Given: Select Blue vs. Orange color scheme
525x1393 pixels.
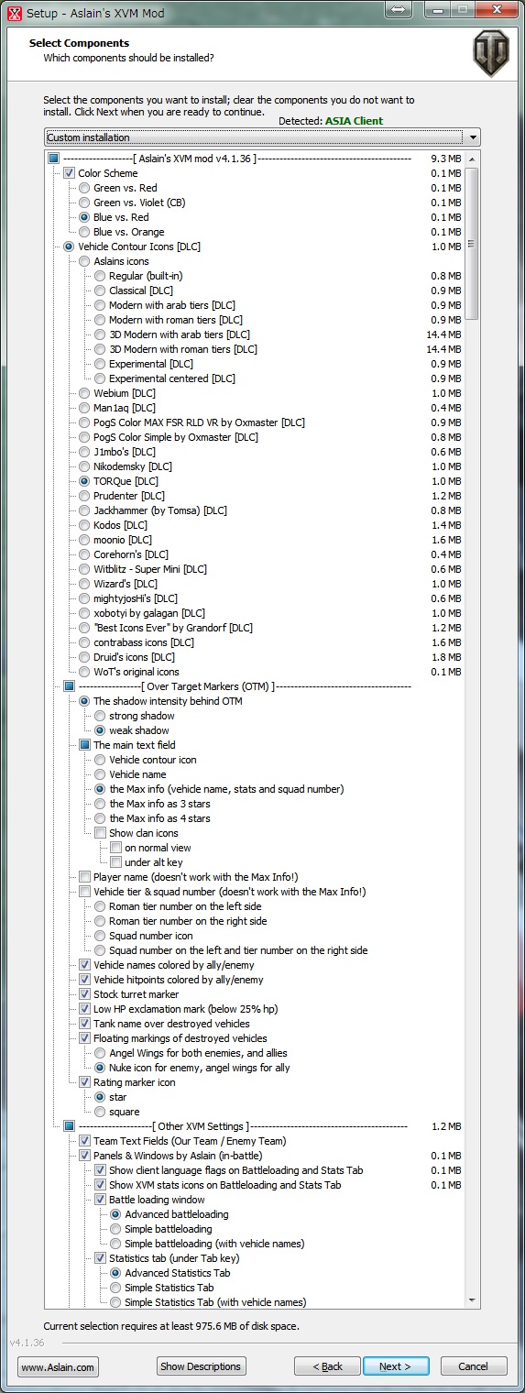Looking at the screenshot, I should 85,232.
